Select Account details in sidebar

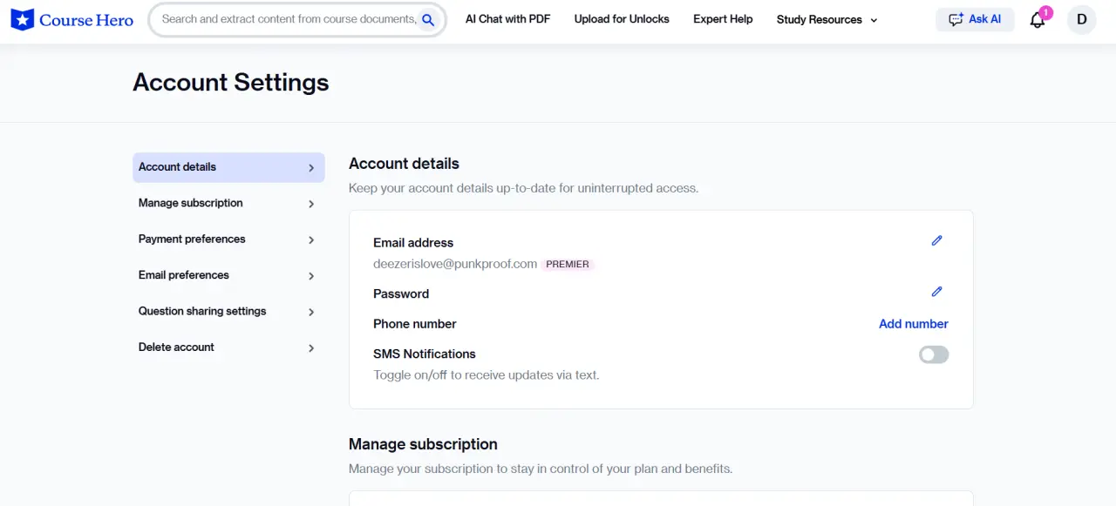pyautogui.click(x=228, y=167)
